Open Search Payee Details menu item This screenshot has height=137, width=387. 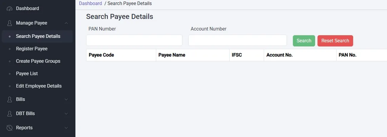38,36
